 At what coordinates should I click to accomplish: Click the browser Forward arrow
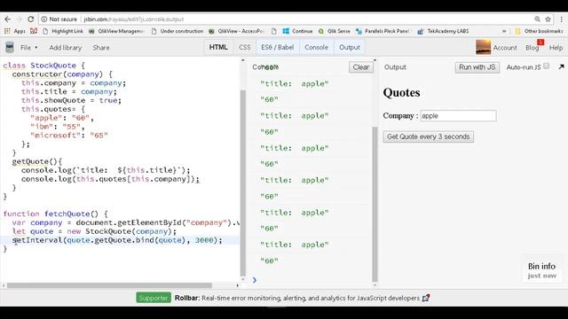pos(20,19)
